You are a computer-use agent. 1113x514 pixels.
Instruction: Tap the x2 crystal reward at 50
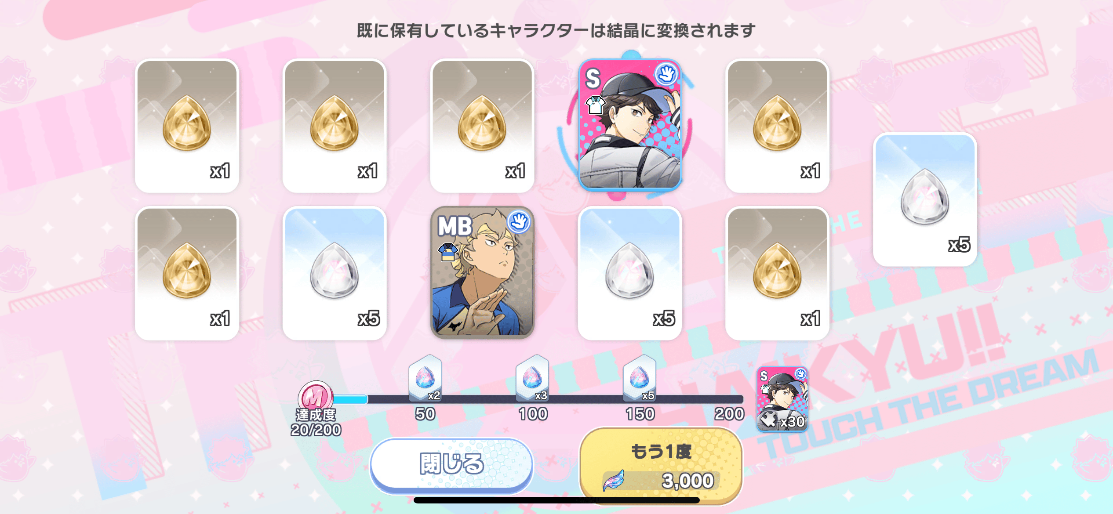425,378
